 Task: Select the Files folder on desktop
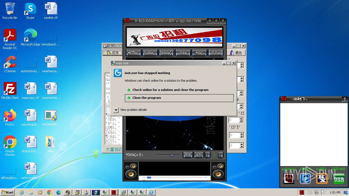click(51, 144)
